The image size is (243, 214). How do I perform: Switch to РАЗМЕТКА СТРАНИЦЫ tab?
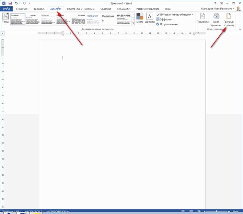[x=81, y=9]
